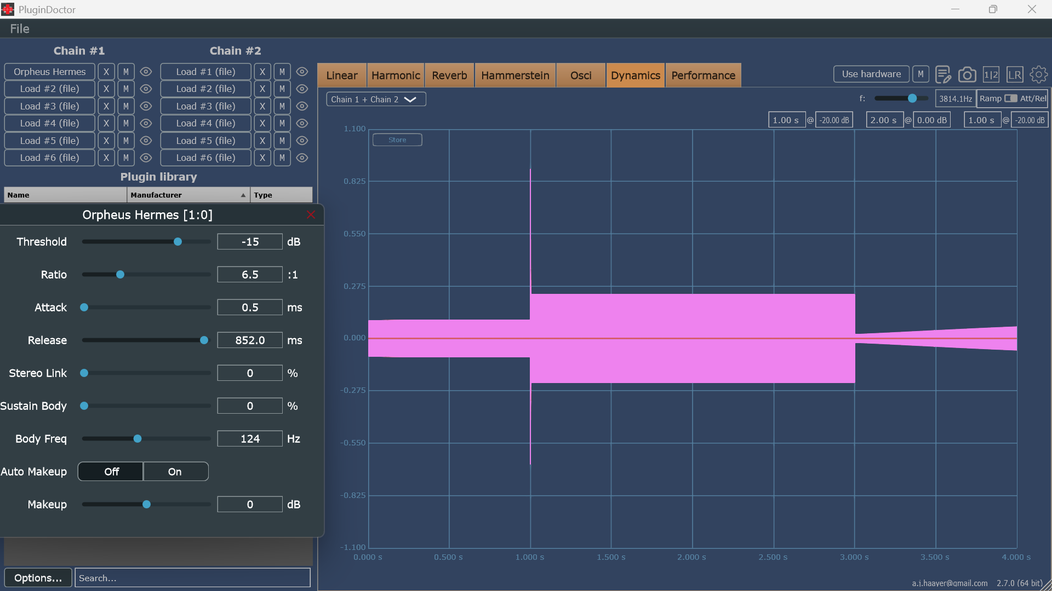Toggle eye icon for Orpheus Hermes slot
The image size is (1052, 591).
pyautogui.click(x=146, y=72)
